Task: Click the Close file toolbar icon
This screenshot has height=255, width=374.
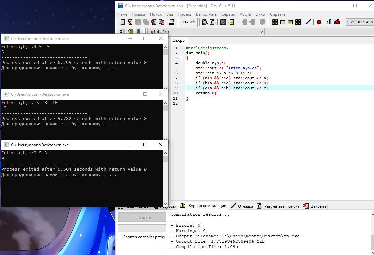Action: click(153, 22)
